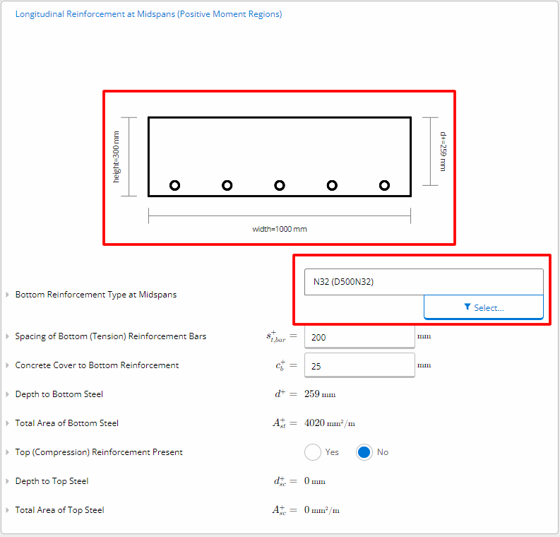
Task: Click the 0 mm²/m top steel area value
Action: pos(322,510)
